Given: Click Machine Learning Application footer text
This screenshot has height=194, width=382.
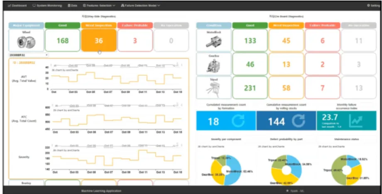Looking at the screenshot, I should pyautogui.click(x=101, y=191).
